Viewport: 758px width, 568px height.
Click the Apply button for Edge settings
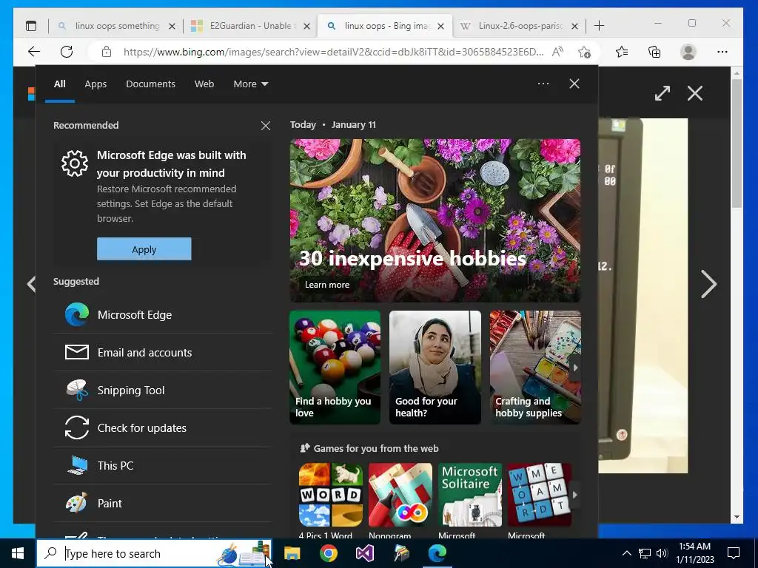click(144, 249)
